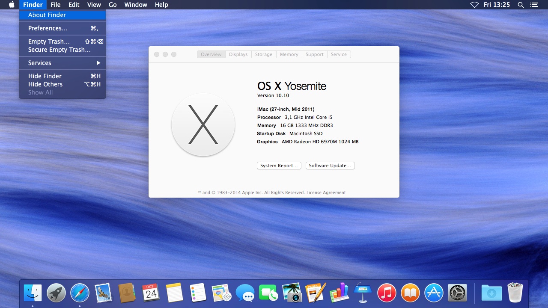Open the Edit menu
The height and width of the screenshot is (308, 548).
tap(74, 5)
